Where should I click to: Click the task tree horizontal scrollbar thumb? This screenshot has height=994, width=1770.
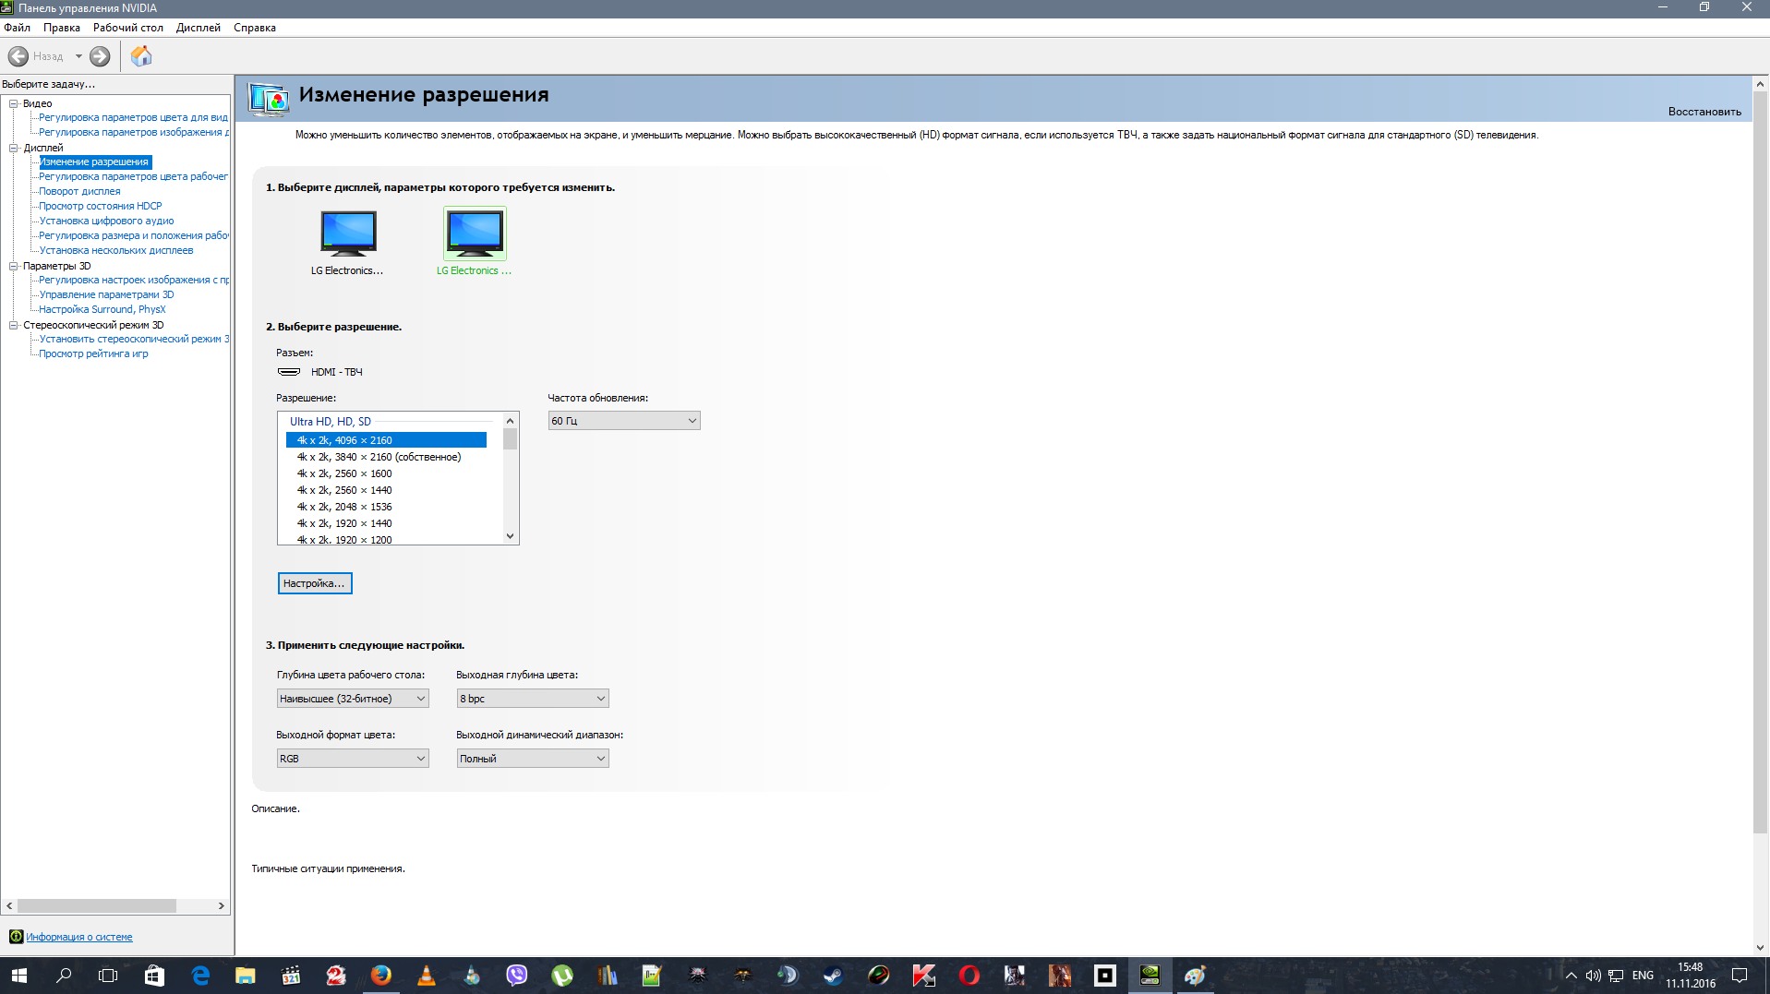[96, 906]
